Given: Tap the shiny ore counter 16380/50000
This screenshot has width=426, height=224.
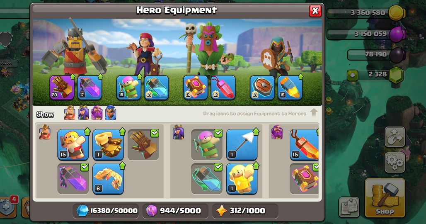Looking at the screenshot, I should coord(106,211).
